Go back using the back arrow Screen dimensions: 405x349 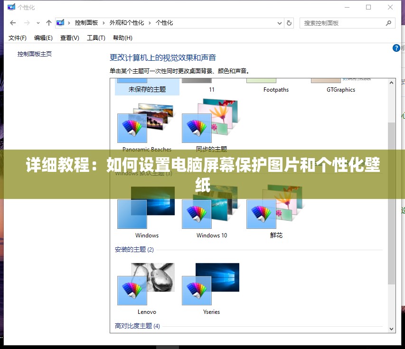[x=13, y=23]
